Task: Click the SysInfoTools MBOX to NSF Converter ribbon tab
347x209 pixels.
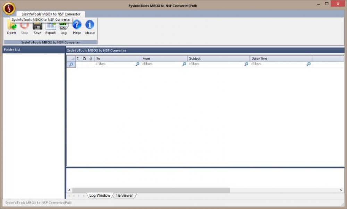Action: click(x=50, y=14)
